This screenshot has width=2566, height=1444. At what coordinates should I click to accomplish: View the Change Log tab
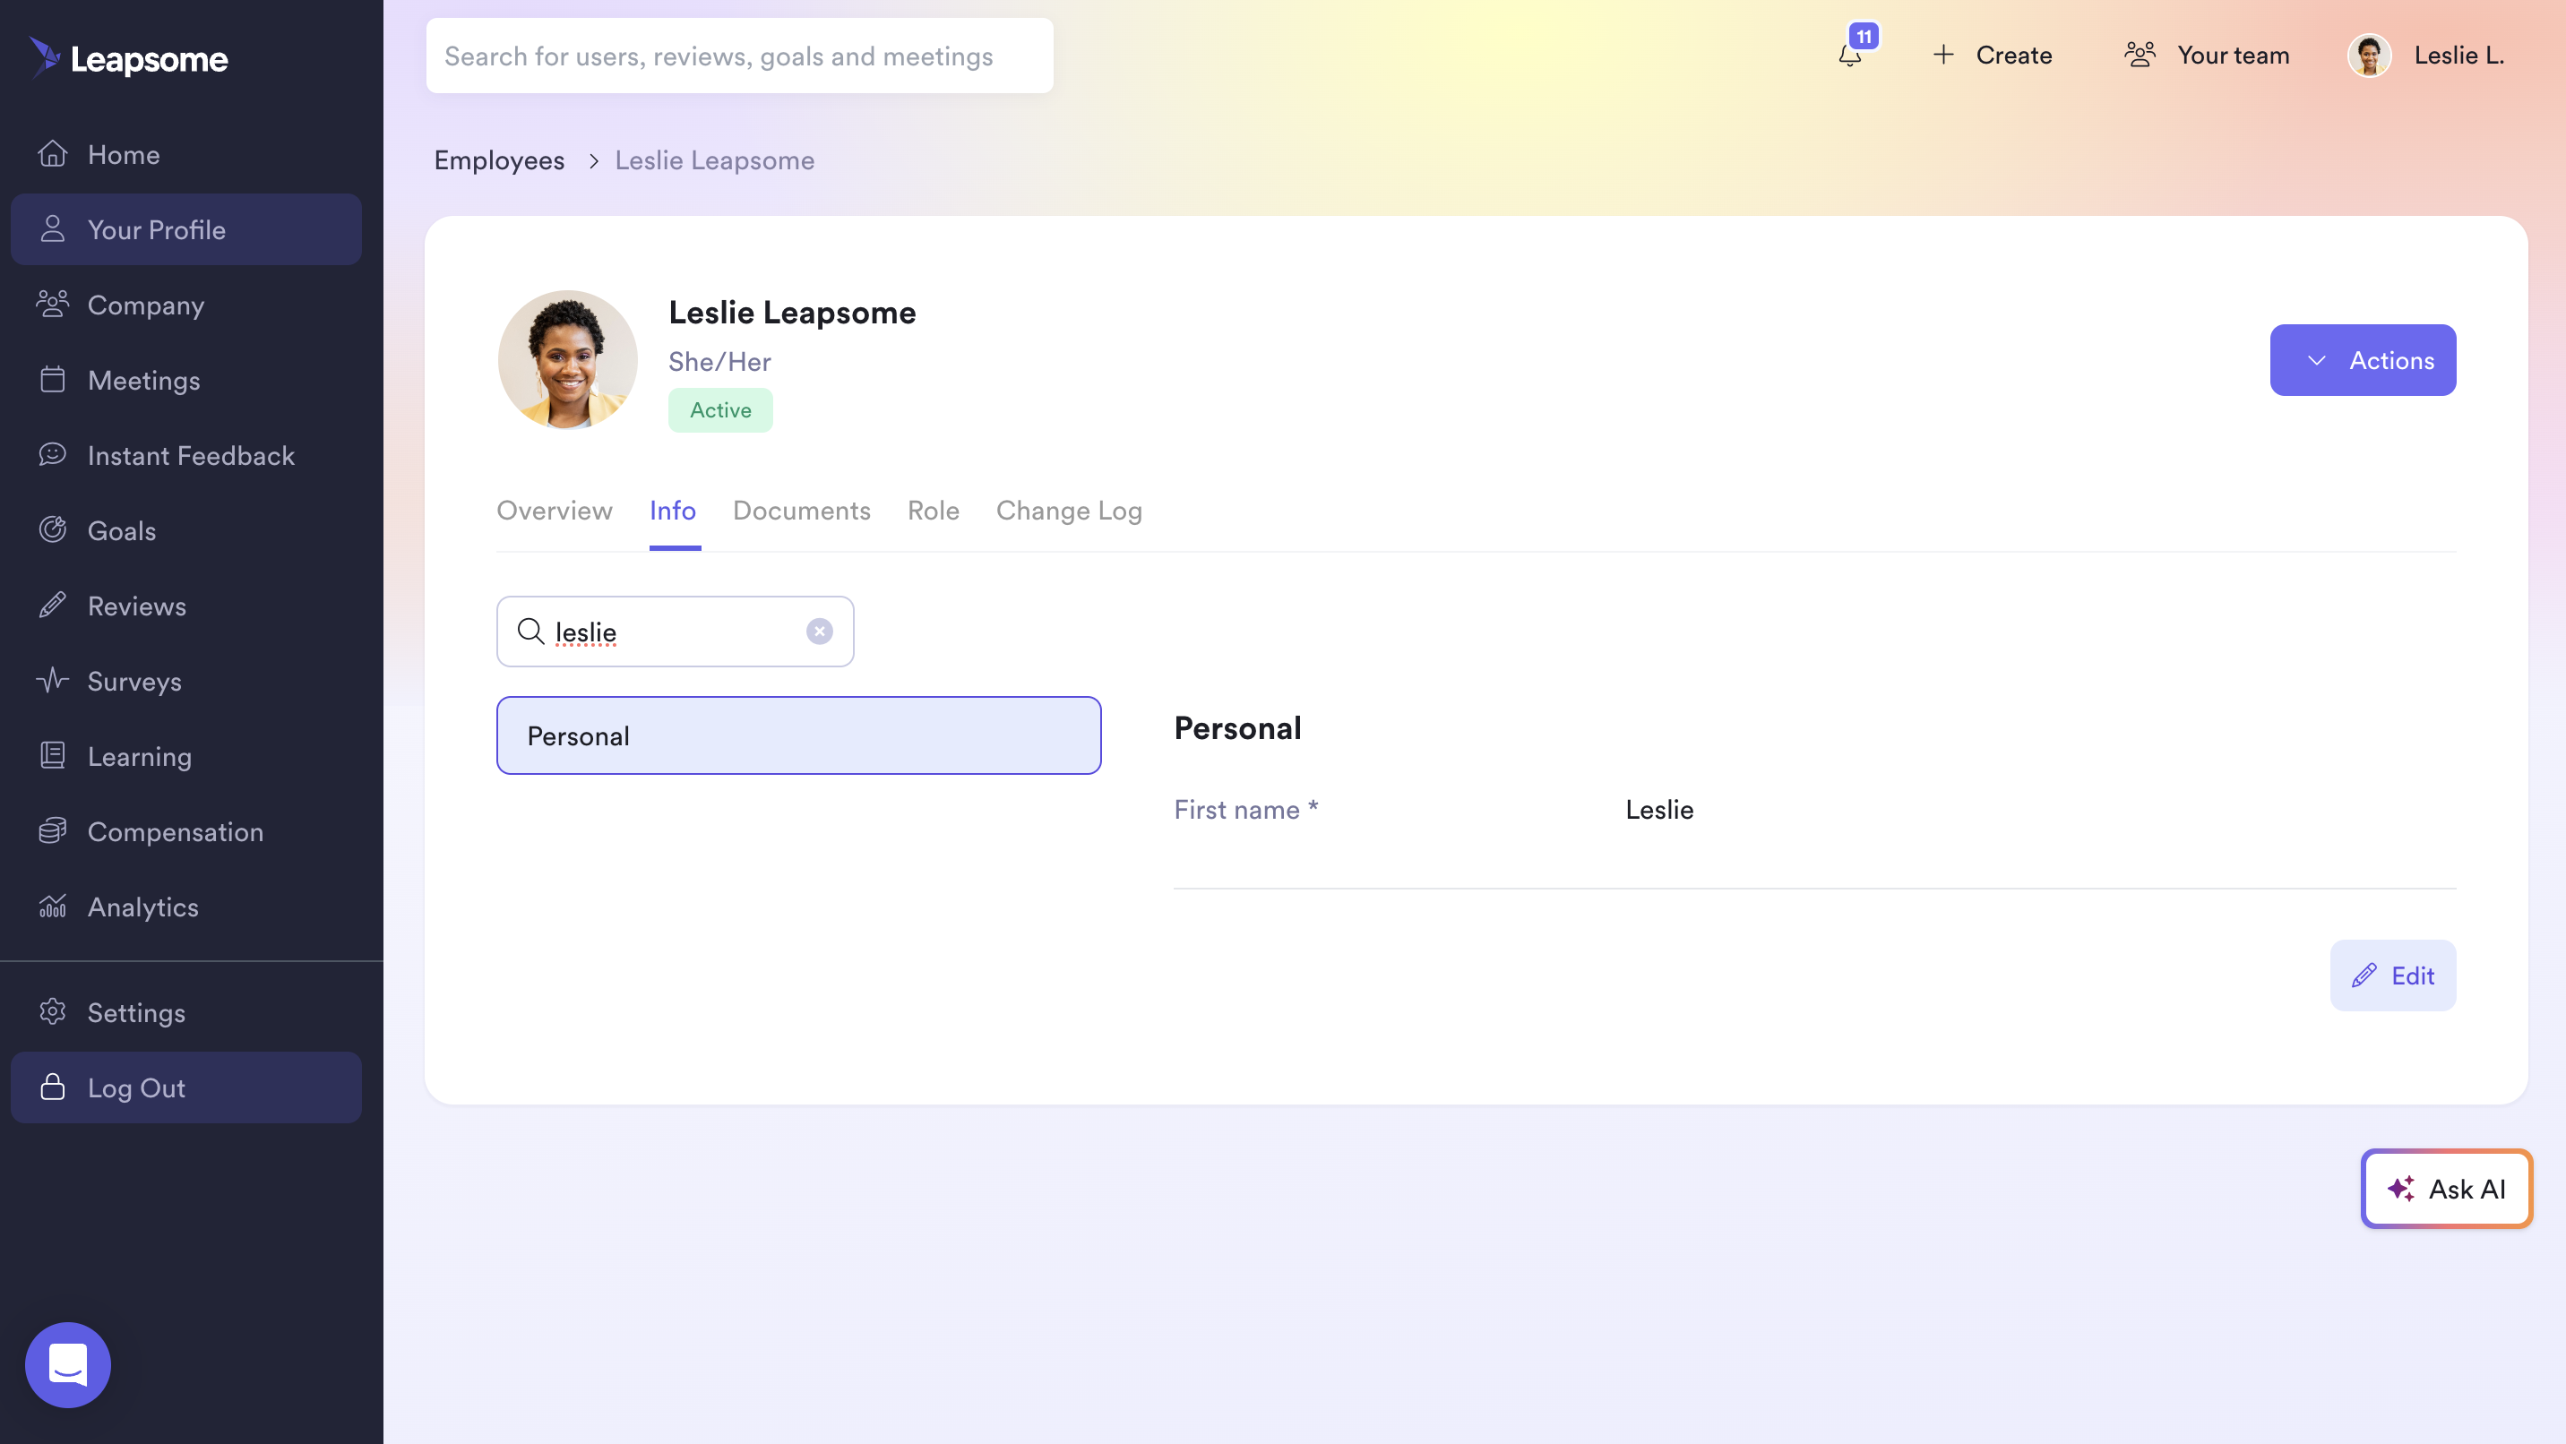tap(1069, 510)
